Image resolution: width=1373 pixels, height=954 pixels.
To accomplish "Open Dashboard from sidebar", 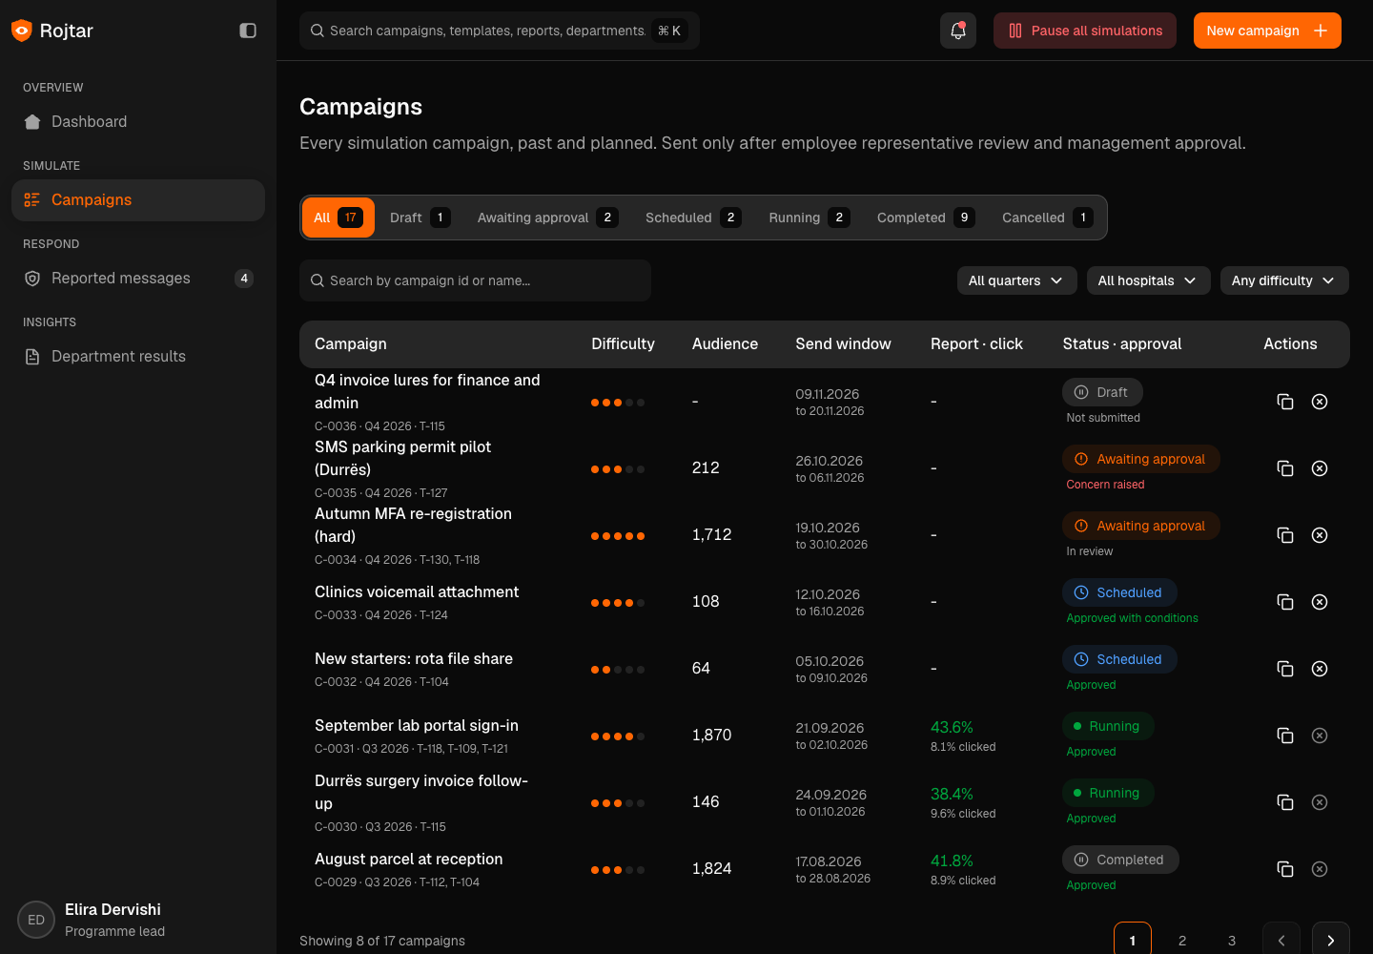I will [138, 122].
